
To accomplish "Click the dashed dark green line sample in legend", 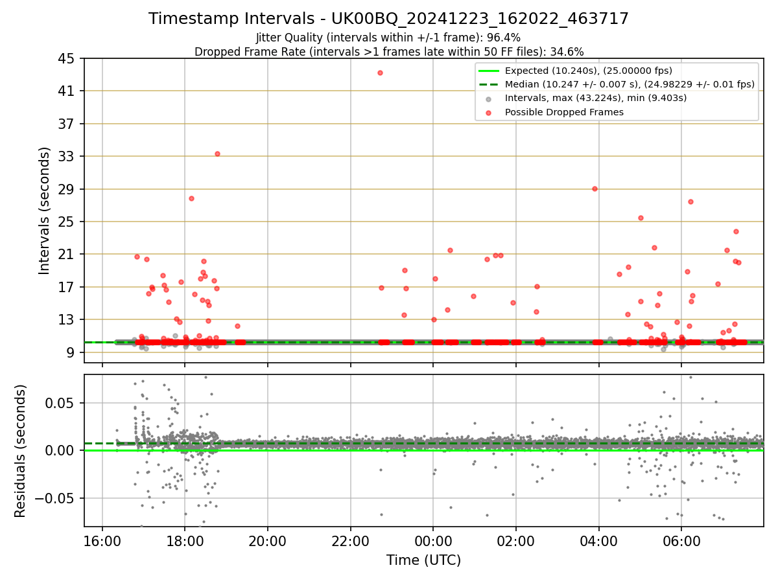I will click(x=488, y=84).
